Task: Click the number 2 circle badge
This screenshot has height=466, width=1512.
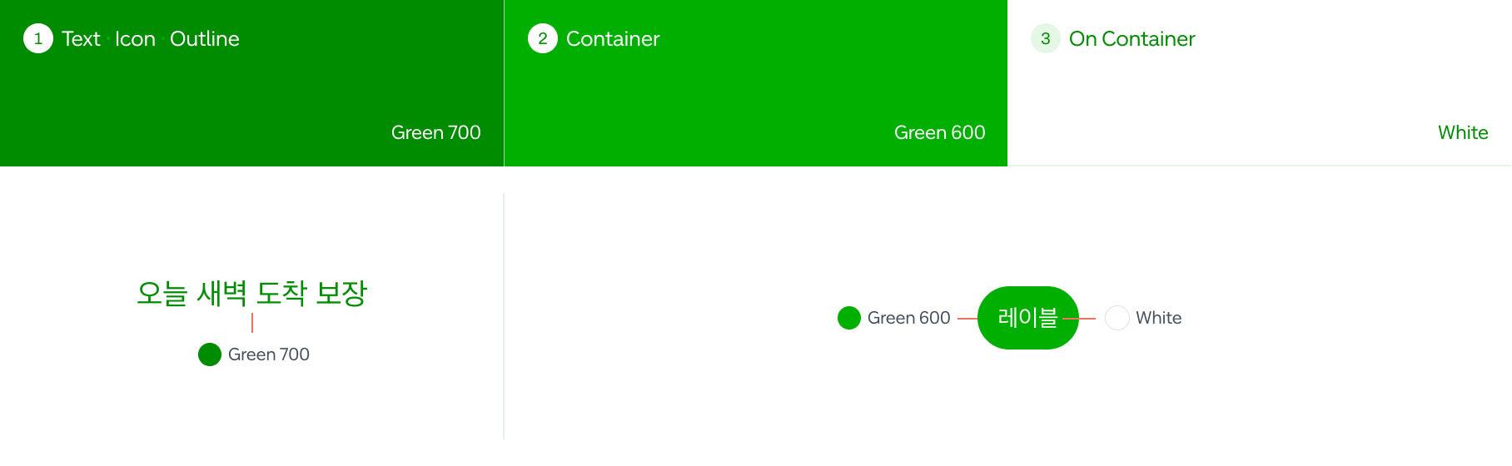Action: (543, 38)
